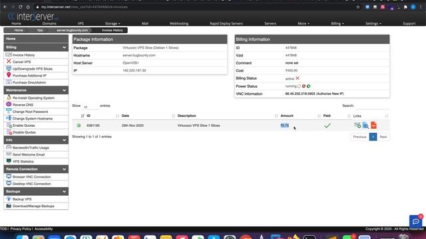Click the Next pagination button
The height and width of the screenshot is (239, 426).
coord(383,137)
